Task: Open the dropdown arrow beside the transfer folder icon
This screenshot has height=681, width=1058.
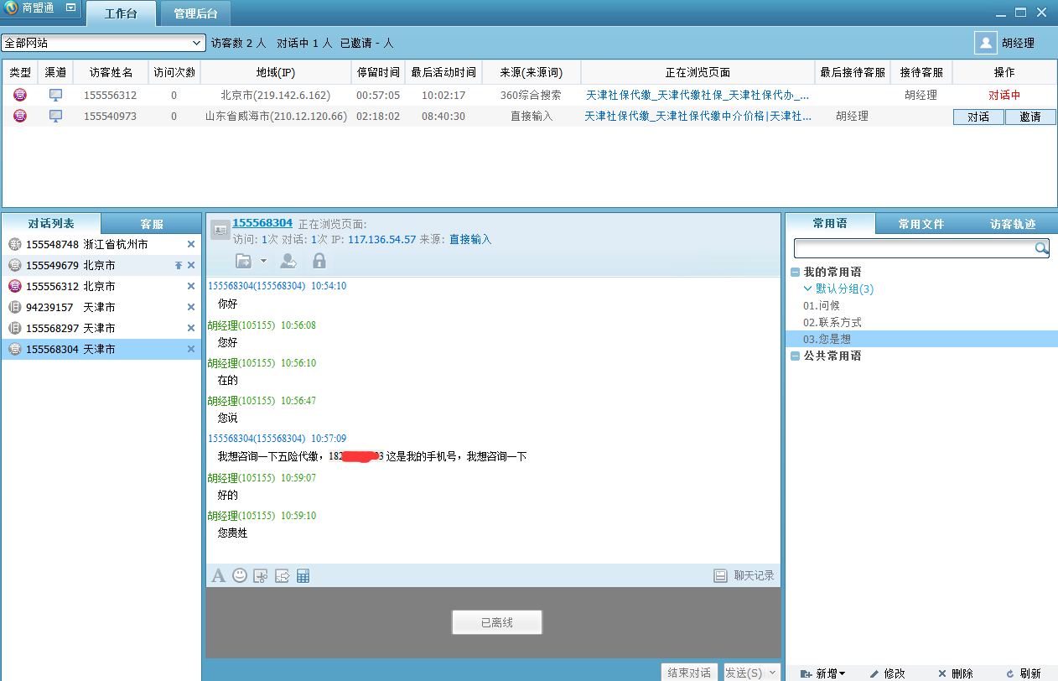Action: tap(263, 261)
